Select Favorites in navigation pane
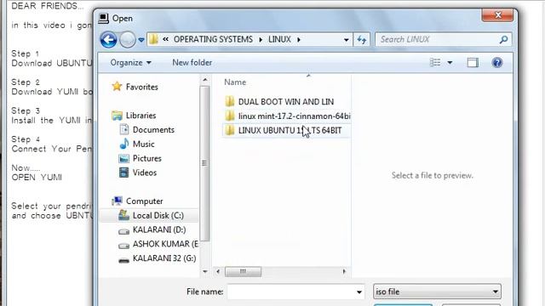The width and height of the screenshot is (545, 306). pyautogui.click(x=142, y=87)
